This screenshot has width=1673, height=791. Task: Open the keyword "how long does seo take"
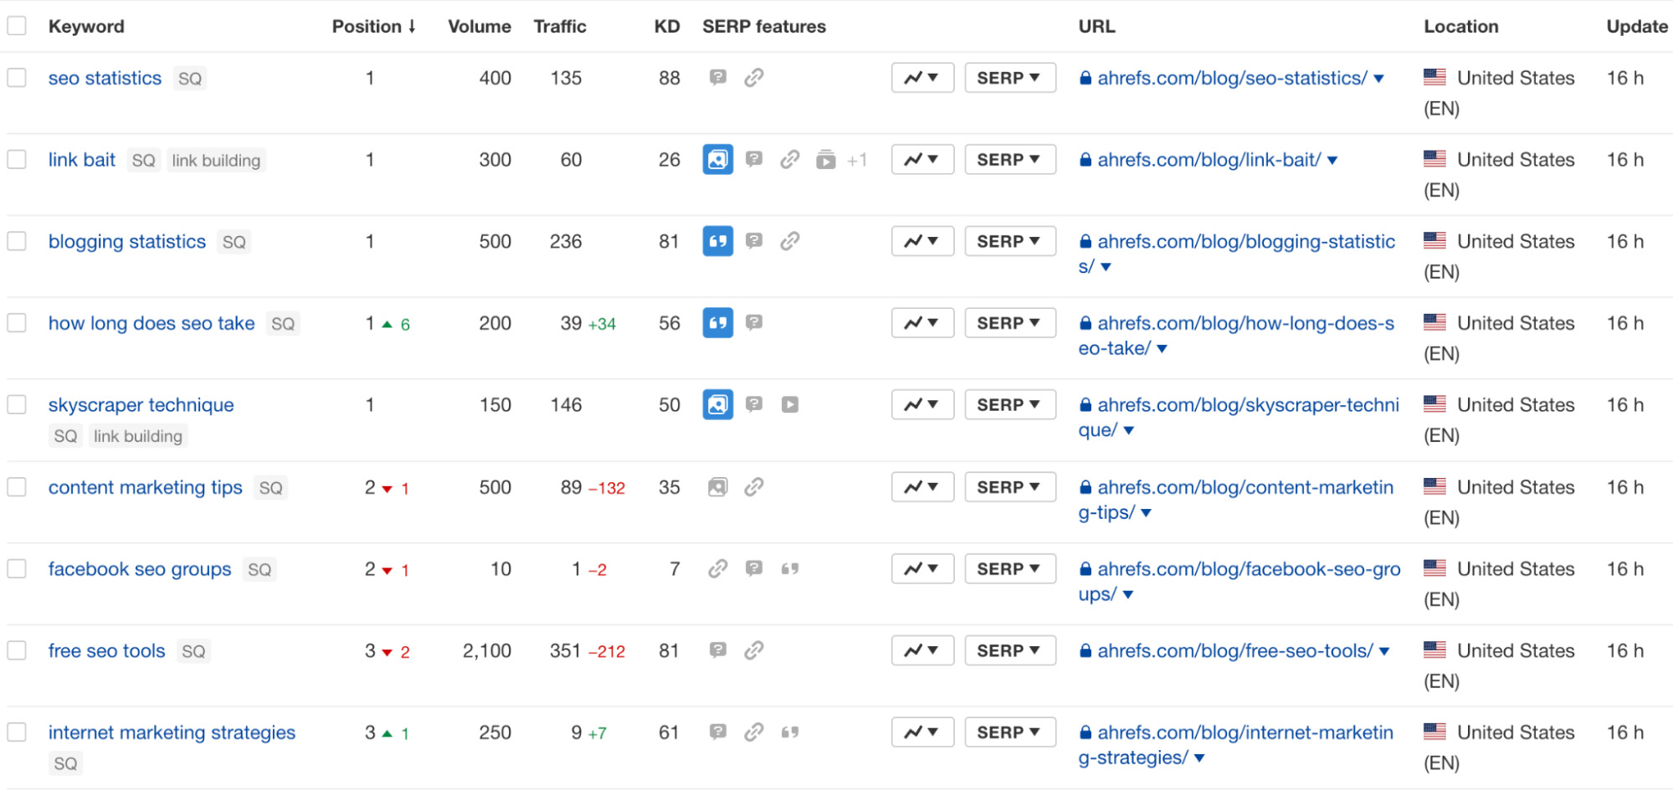click(151, 323)
